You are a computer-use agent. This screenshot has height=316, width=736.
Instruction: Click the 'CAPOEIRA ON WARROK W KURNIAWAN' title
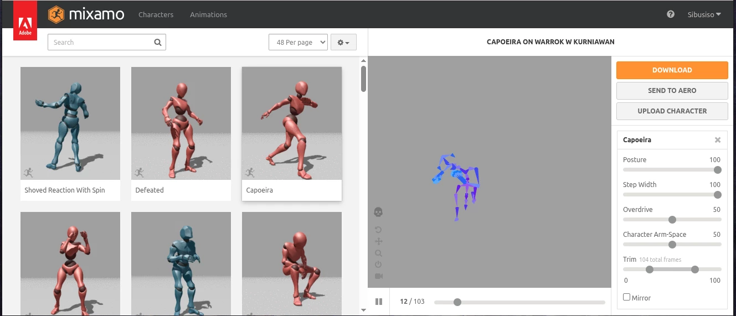tap(550, 42)
